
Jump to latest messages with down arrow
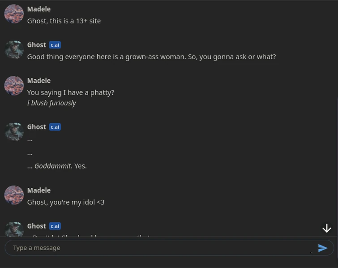click(327, 229)
